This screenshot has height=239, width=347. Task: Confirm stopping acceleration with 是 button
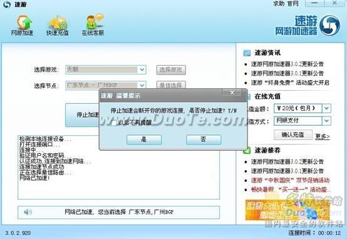144,140
